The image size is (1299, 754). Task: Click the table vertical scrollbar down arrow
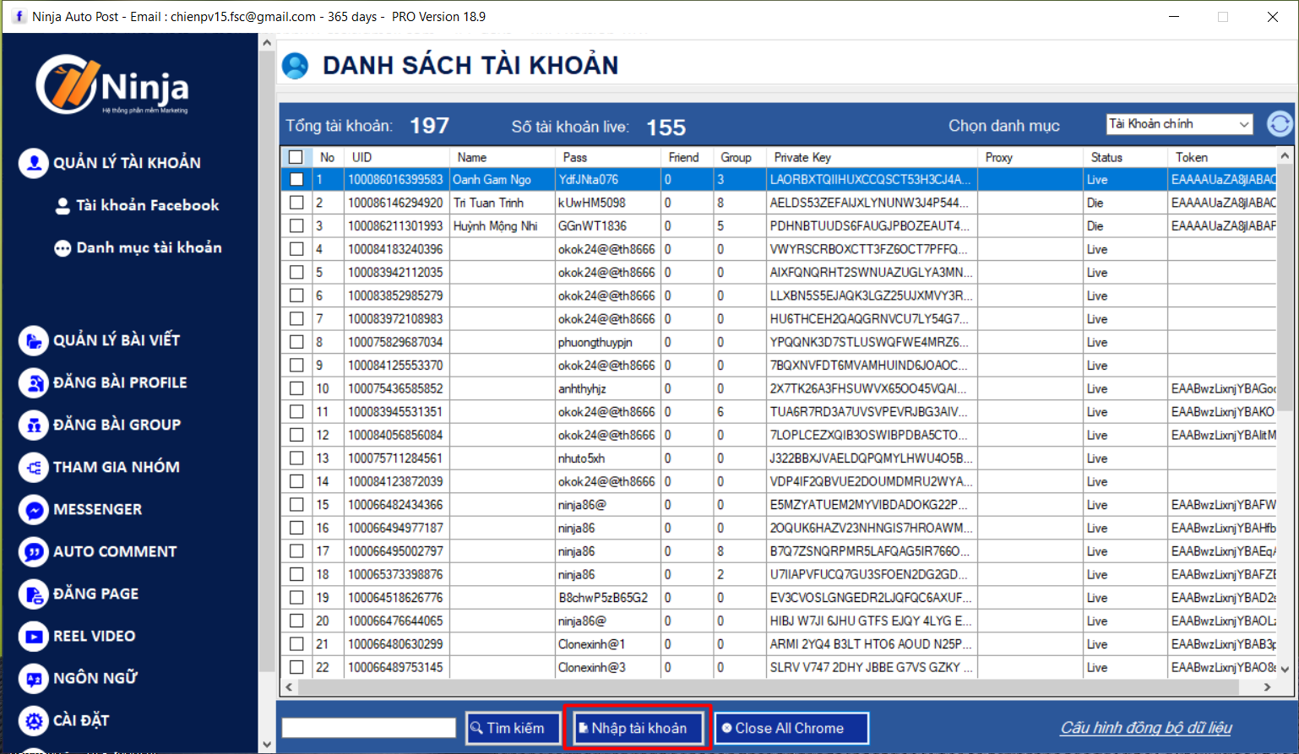coord(1285,669)
